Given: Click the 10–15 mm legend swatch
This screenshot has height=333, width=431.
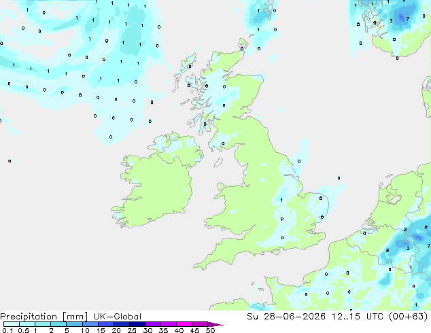Looking at the screenshot, I should click(90, 324).
